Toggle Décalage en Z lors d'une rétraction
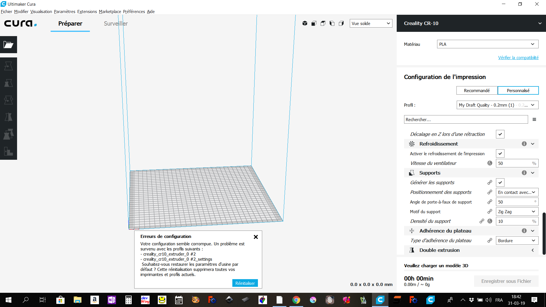The image size is (546, 307). pos(500,134)
